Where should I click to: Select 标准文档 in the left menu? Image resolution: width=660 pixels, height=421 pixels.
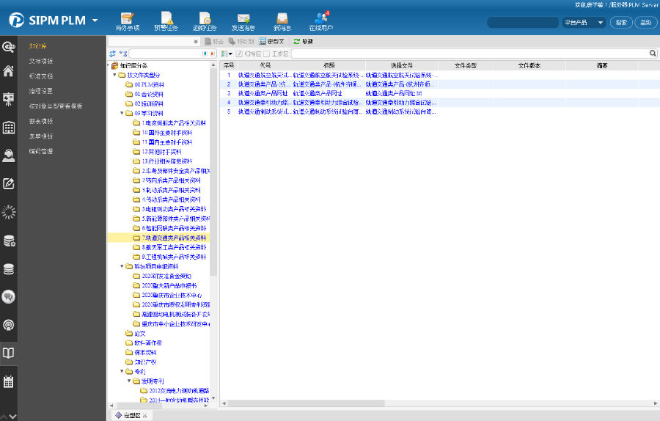41,76
